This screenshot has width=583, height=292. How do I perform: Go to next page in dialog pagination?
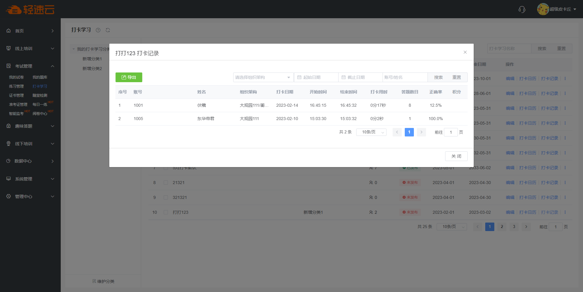pyautogui.click(x=421, y=132)
